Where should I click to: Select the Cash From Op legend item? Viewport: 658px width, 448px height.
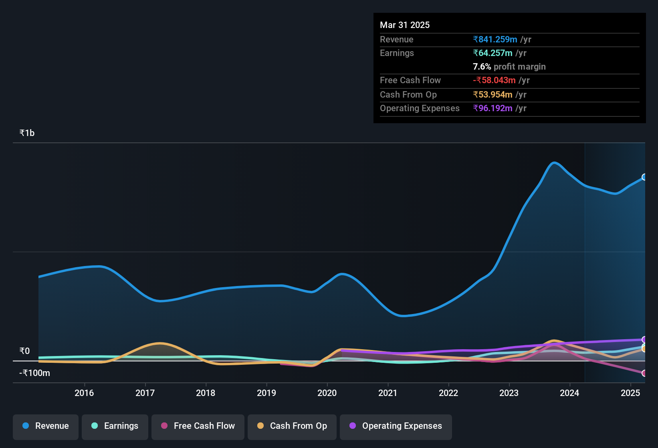(292, 426)
